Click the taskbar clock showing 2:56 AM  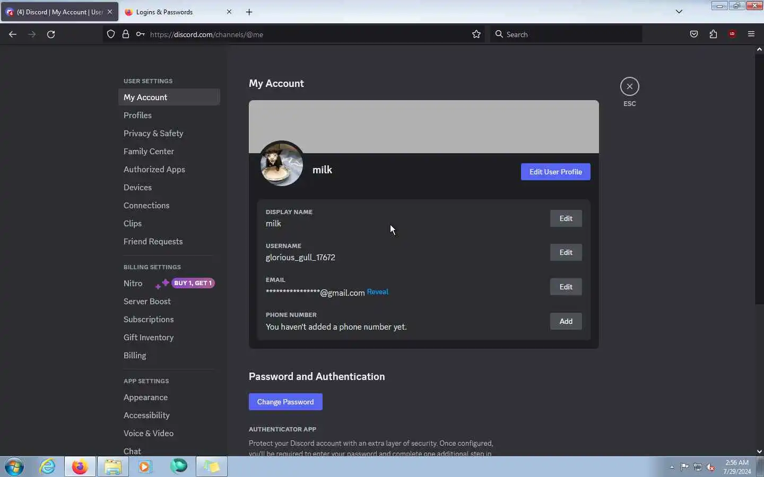737,467
